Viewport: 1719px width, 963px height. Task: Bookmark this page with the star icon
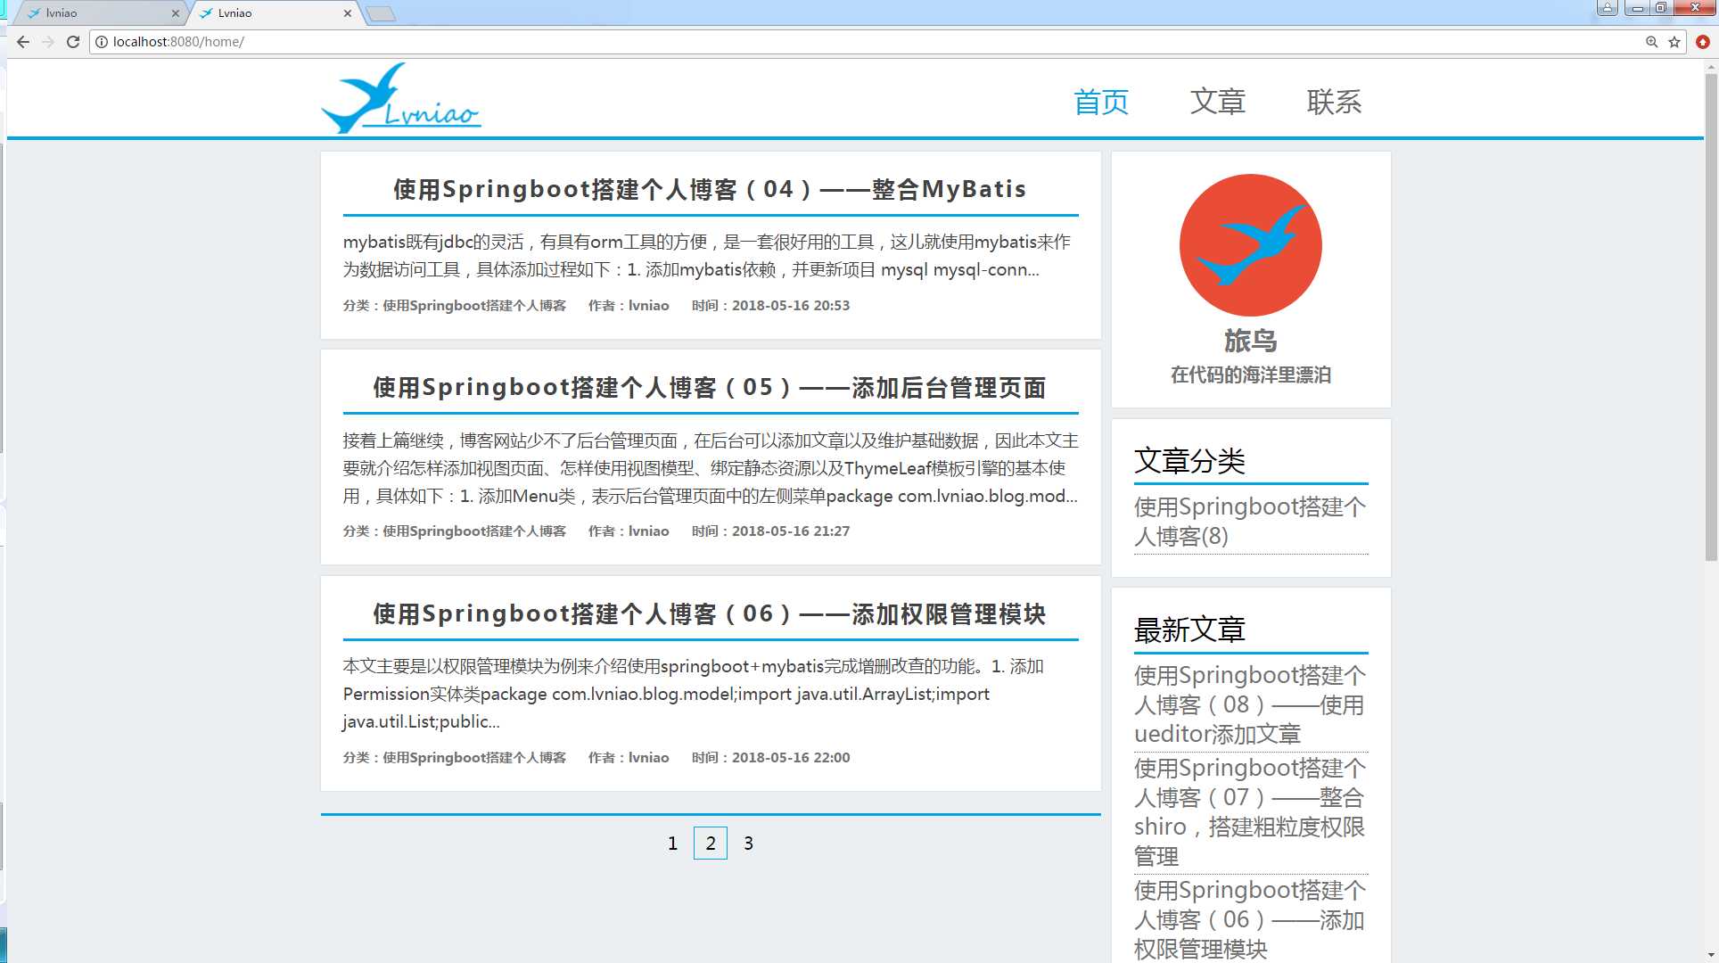(x=1674, y=42)
